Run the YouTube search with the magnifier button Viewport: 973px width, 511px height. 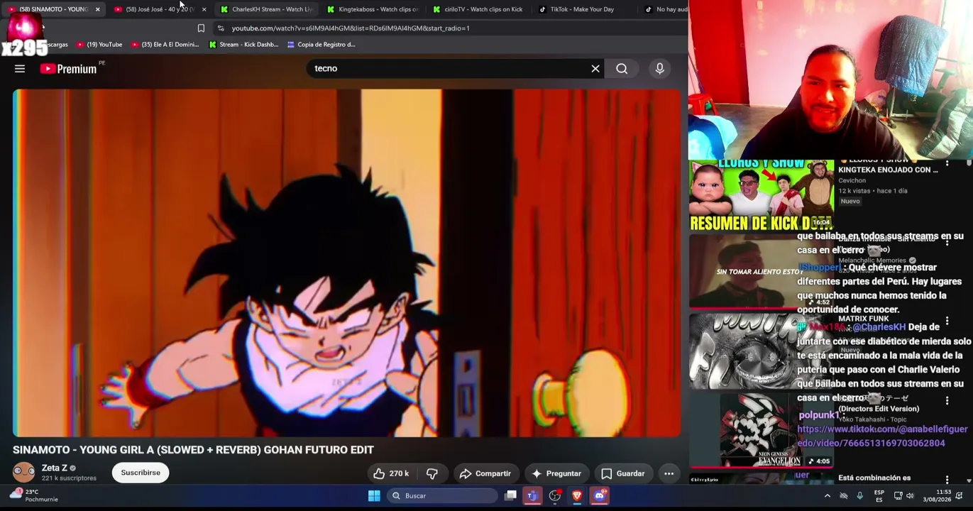click(x=622, y=69)
